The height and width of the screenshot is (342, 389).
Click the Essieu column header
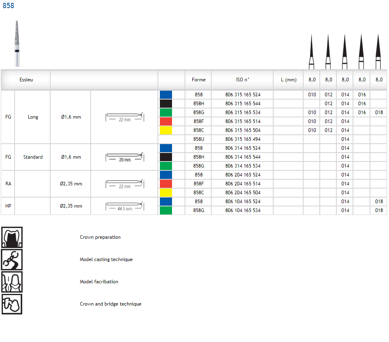point(26,80)
